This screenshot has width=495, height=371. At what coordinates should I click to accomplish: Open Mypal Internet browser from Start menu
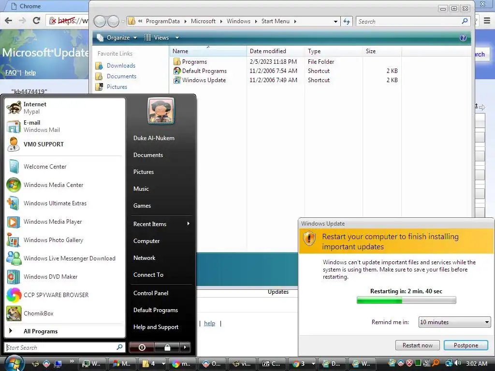pyautogui.click(x=65, y=108)
